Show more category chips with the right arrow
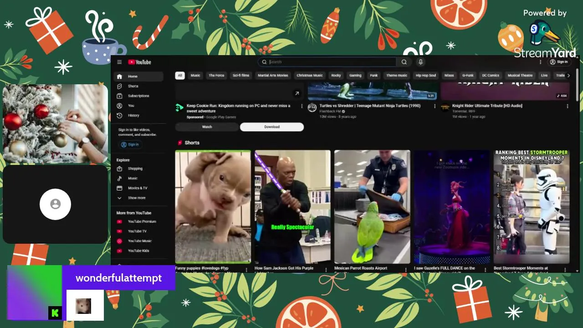This screenshot has height=328, width=583. (x=568, y=76)
